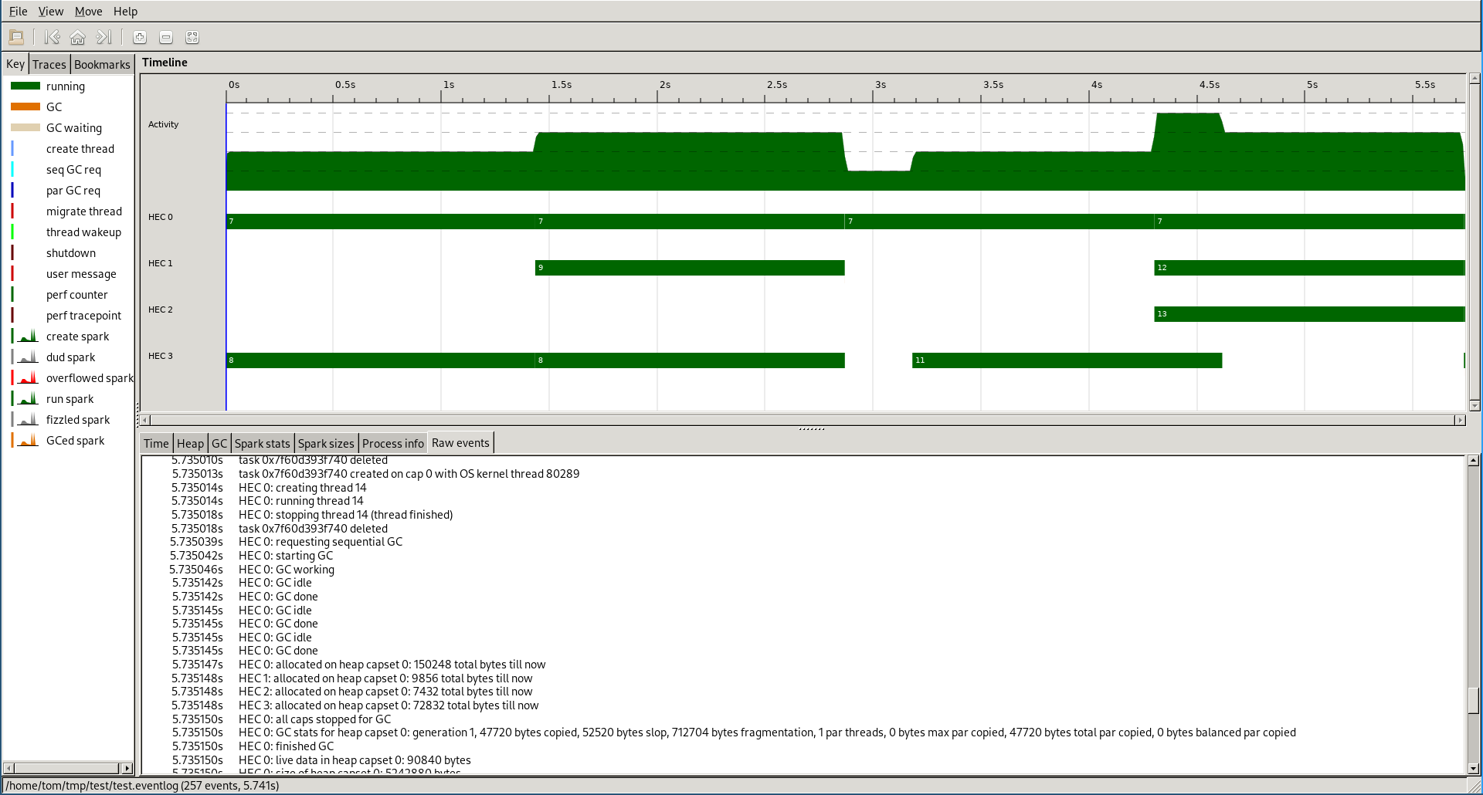Switch to the Traces tab
Viewport: 1483px width, 795px height.
coord(49,65)
